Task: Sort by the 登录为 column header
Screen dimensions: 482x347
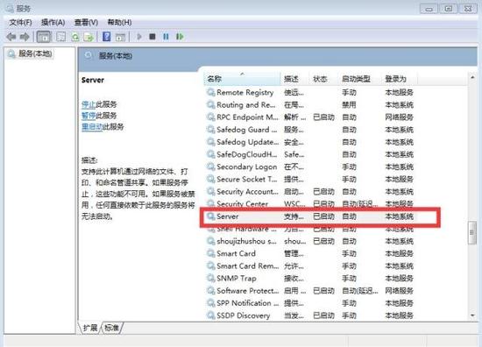Action: point(399,79)
